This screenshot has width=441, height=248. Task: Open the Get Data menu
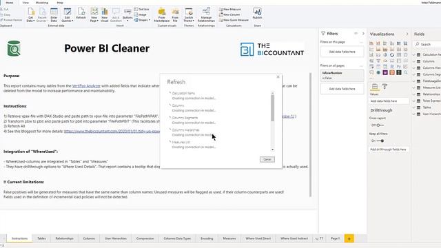[30, 15]
